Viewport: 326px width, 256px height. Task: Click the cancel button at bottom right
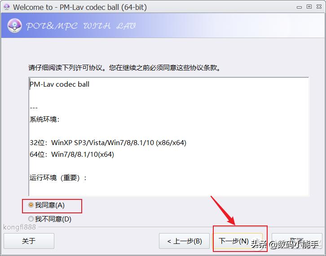pos(297,241)
